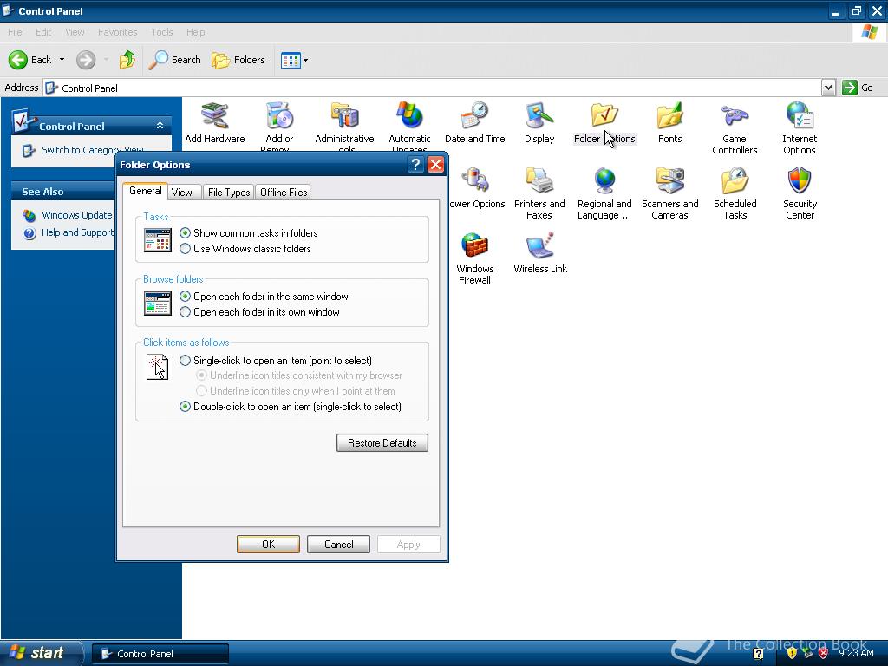The height and width of the screenshot is (666, 888).
Task: Open Power Options icon
Action: pos(477,188)
